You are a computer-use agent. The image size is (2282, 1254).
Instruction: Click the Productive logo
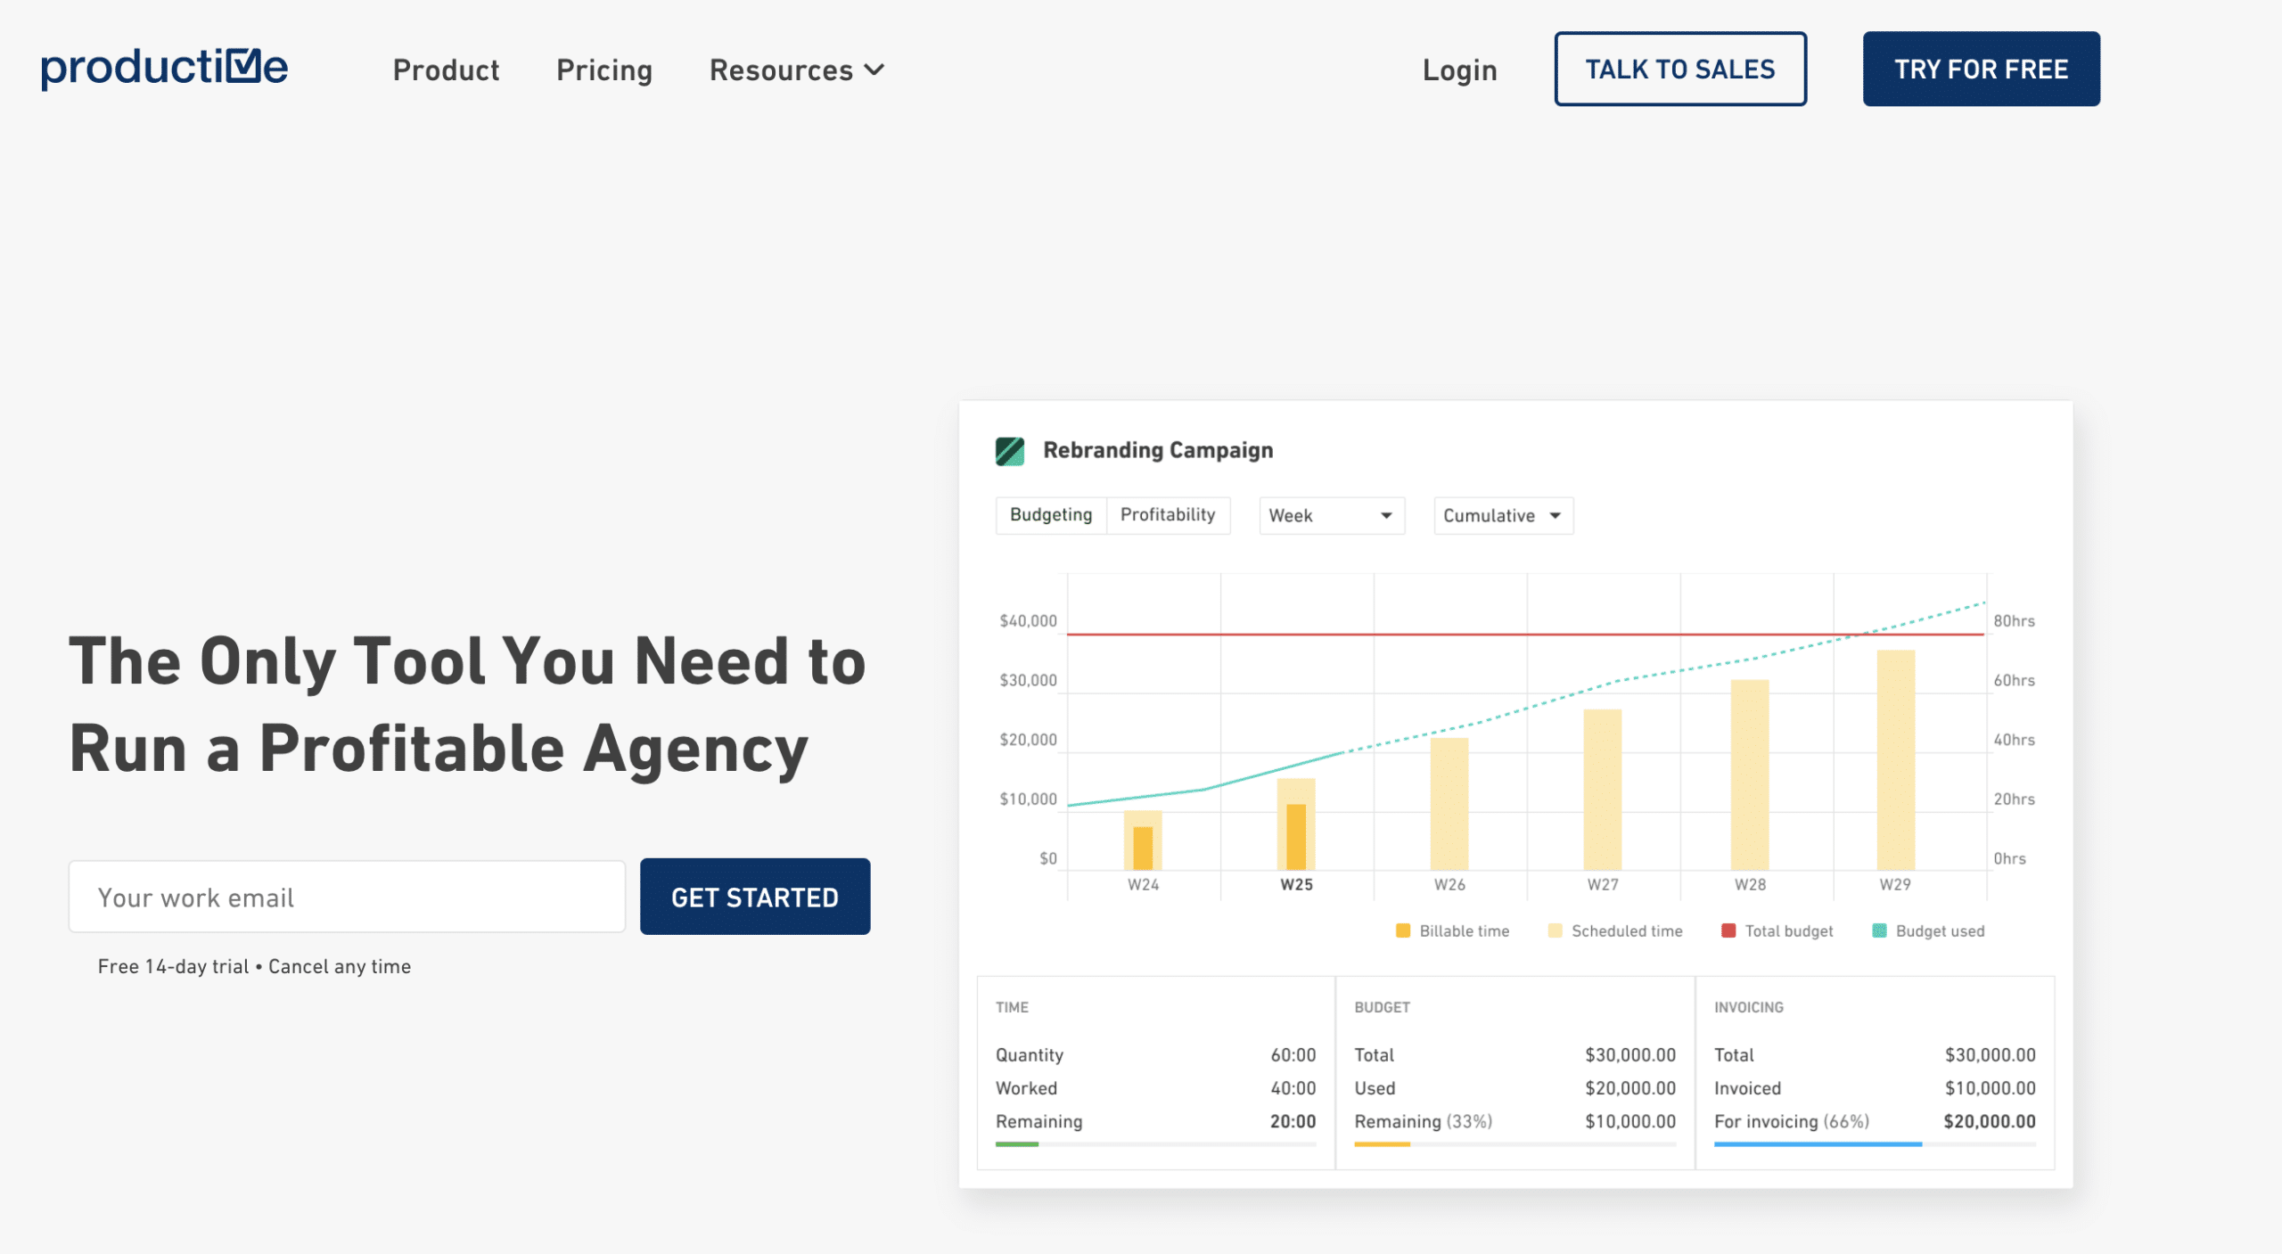point(164,68)
